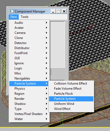Expand the Physics submenu
The width and height of the screenshot is (110, 131).
pyautogui.click(x=29, y=89)
